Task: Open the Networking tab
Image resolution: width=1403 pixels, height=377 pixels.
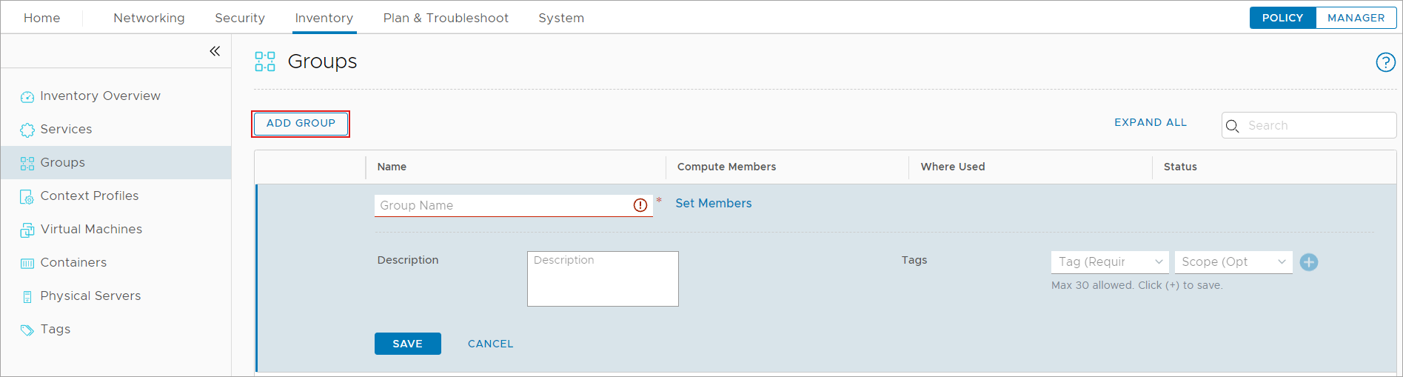Action: click(149, 18)
